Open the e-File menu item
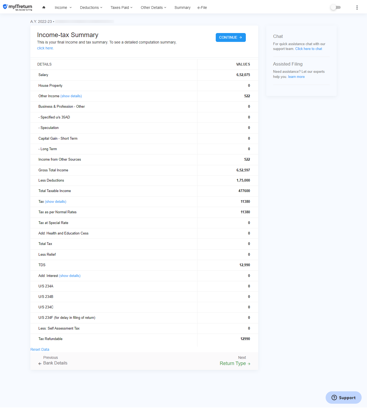 [x=202, y=8]
